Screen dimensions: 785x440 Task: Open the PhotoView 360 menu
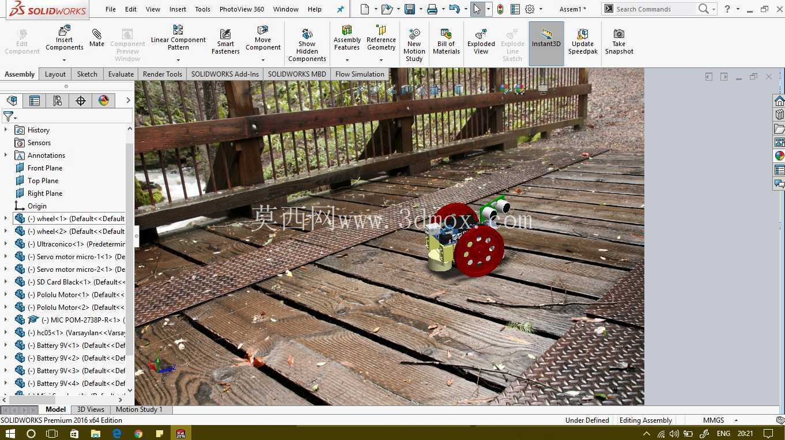241,9
